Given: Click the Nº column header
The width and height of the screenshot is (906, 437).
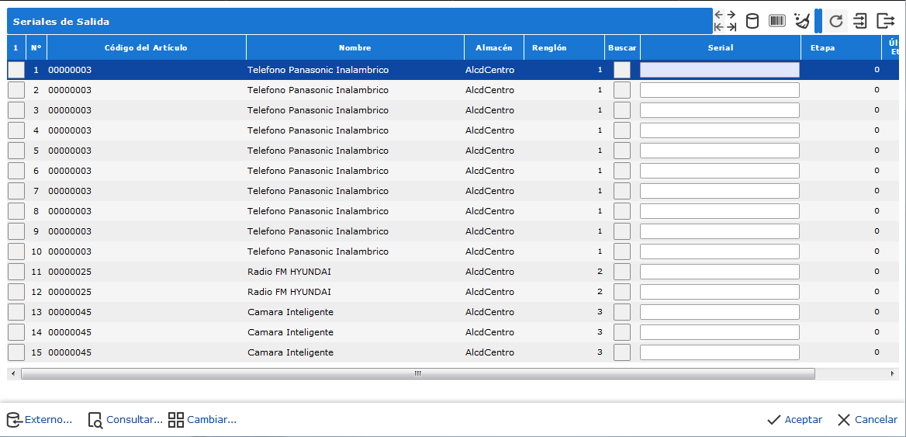Looking at the screenshot, I should pos(36,47).
